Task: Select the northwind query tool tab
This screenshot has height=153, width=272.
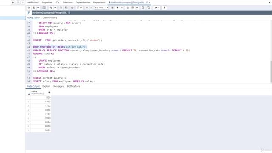Action: click(129, 3)
